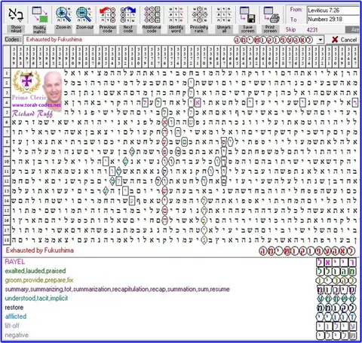The image size is (362, 343).
Task: Select the 'exalted,lauded,praised' legend entry
Action: pyautogui.click(x=35, y=271)
